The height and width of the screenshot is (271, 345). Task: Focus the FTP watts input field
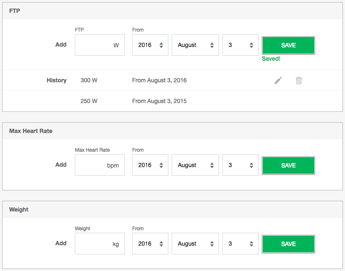click(x=100, y=45)
